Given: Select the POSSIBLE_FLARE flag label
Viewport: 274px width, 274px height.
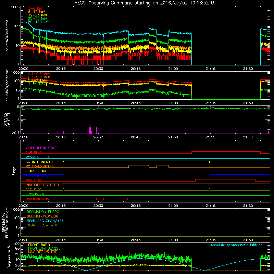Looking at the screenshot, I should [x=39, y=157].
